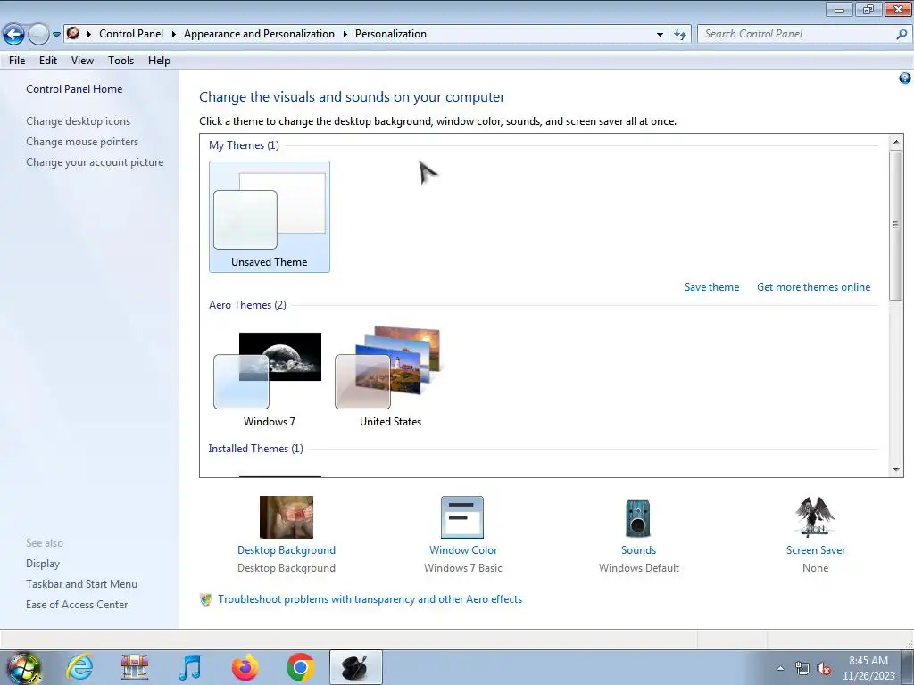Open the address bar history dropdown
Screen dimensions: 914x685
click(660, 35)
